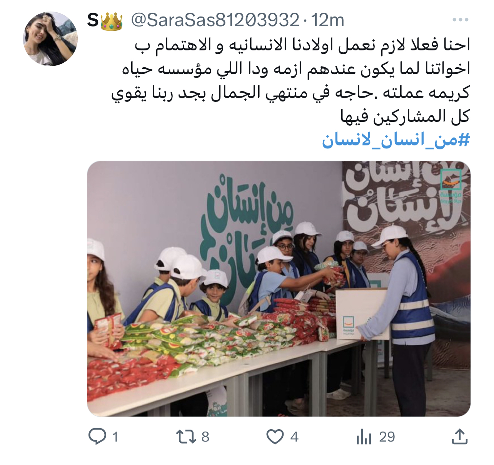Click the crown emoji beside the name
The image size is (494, 465).
pos(112,21)
